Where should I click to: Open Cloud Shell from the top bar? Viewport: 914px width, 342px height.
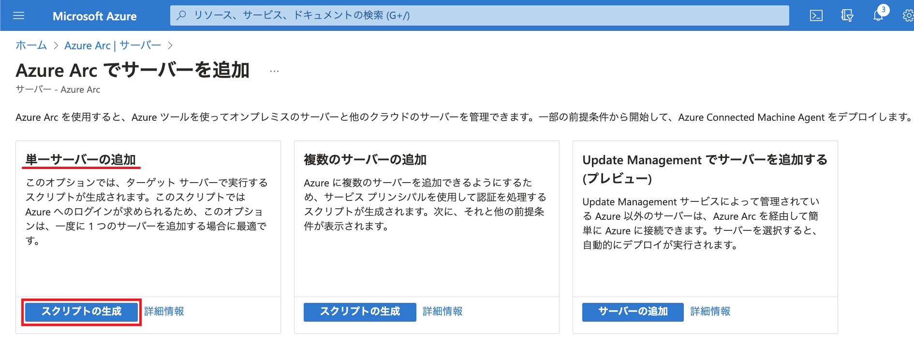816,15
